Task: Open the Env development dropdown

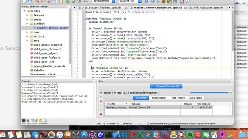Action: [x=104, y=1]
